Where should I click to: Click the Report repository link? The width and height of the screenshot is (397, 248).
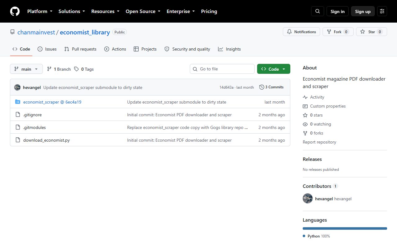point(319,142)
